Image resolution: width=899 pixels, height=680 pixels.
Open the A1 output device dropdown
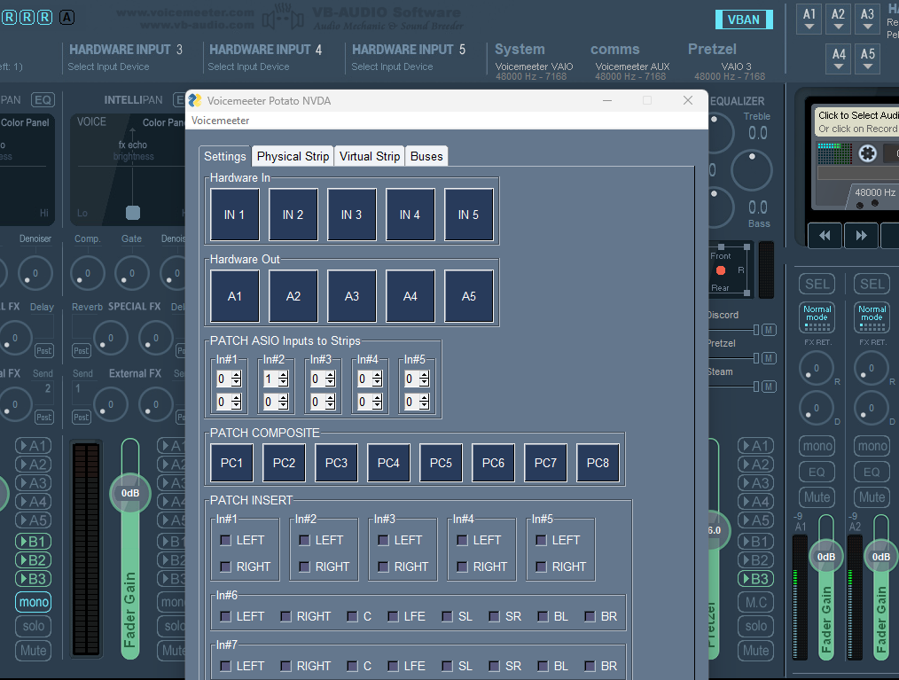click(809, 20)
